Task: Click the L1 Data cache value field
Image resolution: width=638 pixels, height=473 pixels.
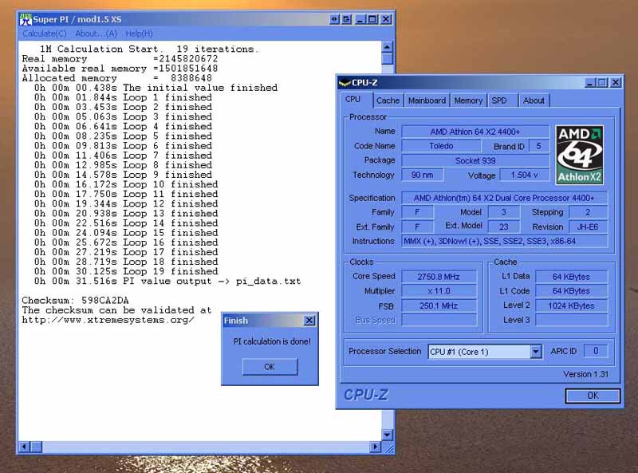Action: click(571, 277)
